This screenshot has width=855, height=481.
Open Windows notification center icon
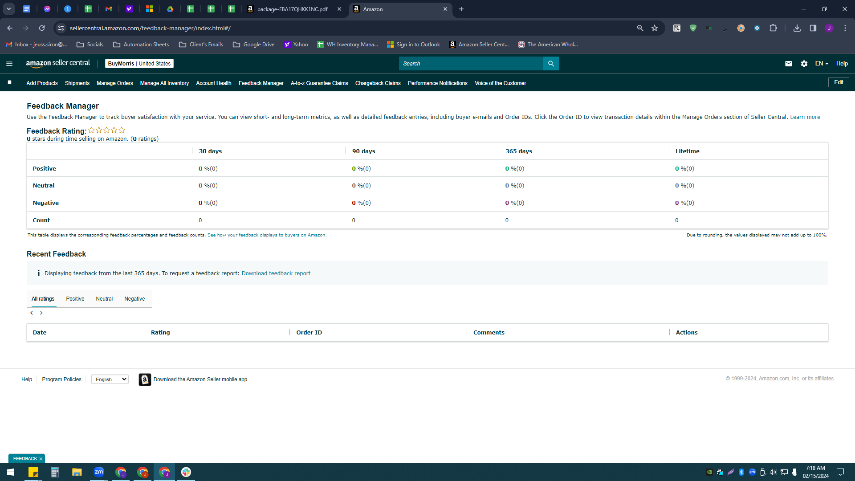tap(840, 472)
